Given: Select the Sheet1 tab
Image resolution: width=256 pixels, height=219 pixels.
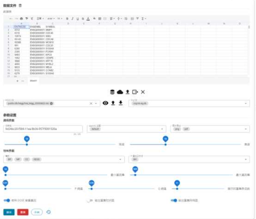Looking at the screenshot, I should click(x=33, y=81).
